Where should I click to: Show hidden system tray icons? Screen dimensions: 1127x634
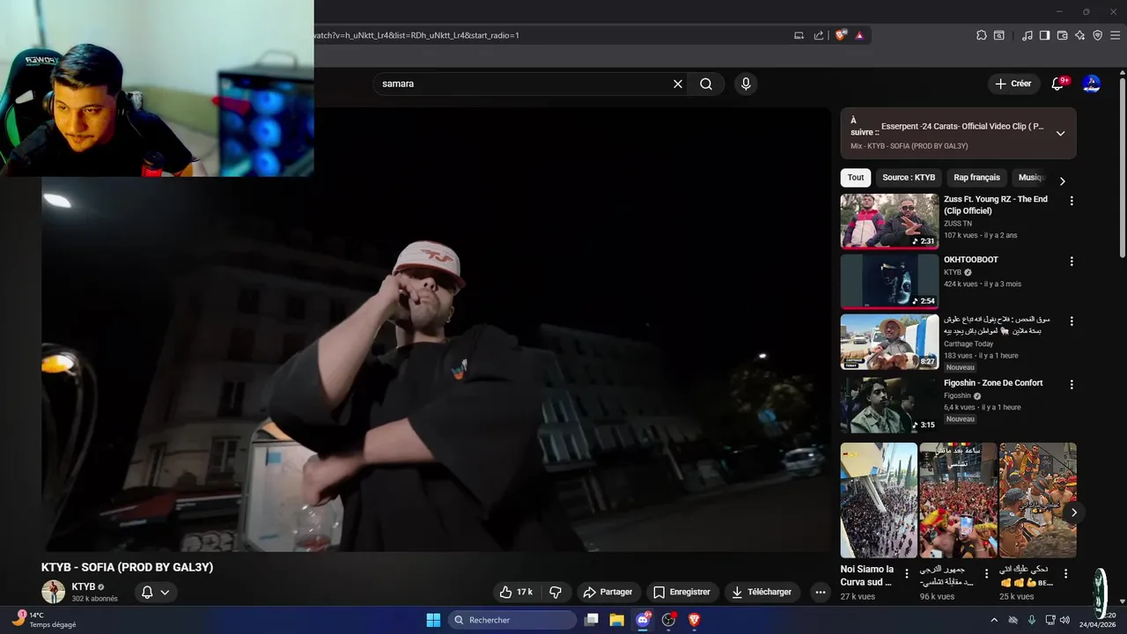pyautogui.click(x=996, y=620)
